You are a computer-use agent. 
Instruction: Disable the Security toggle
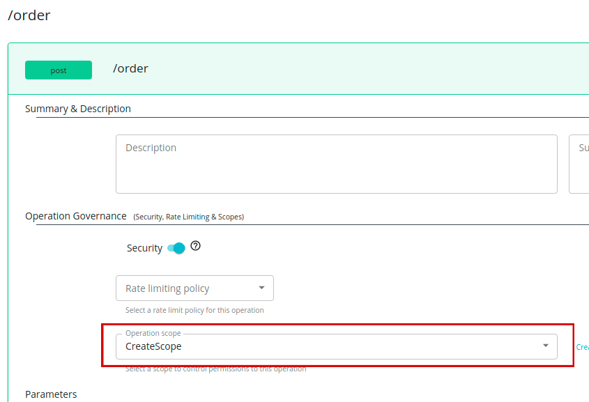176,247
